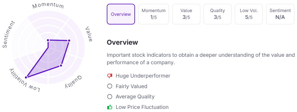Switch to the Value 3/5 tab

tap(186, 14)
